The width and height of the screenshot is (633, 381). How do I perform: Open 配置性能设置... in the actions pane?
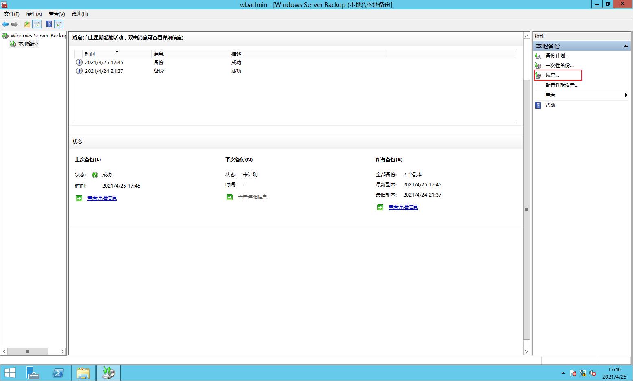(x=562, y=85)
